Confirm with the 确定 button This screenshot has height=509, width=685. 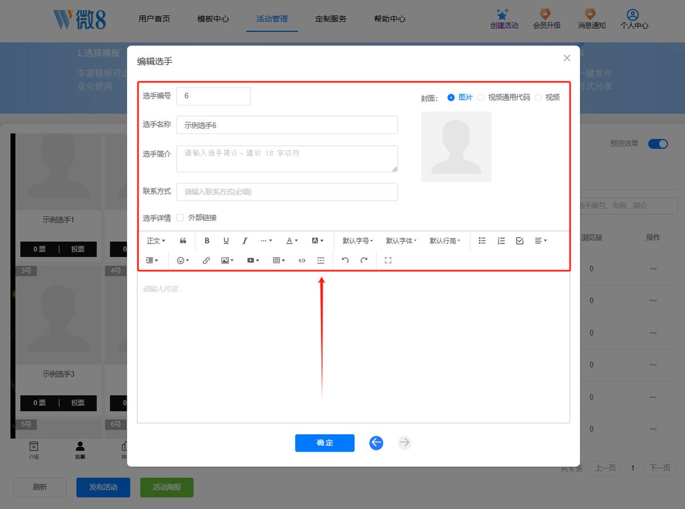tap(325, 443)
